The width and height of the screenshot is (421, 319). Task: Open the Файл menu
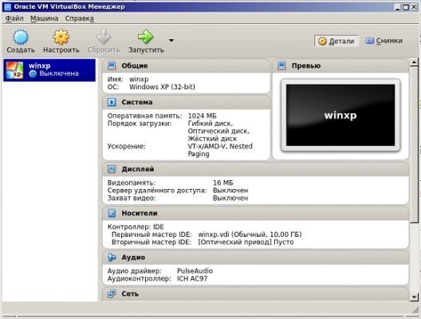[x=14, y=18]
